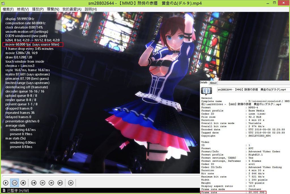
Task: Skip to next file button
Action: click(60, 183)
